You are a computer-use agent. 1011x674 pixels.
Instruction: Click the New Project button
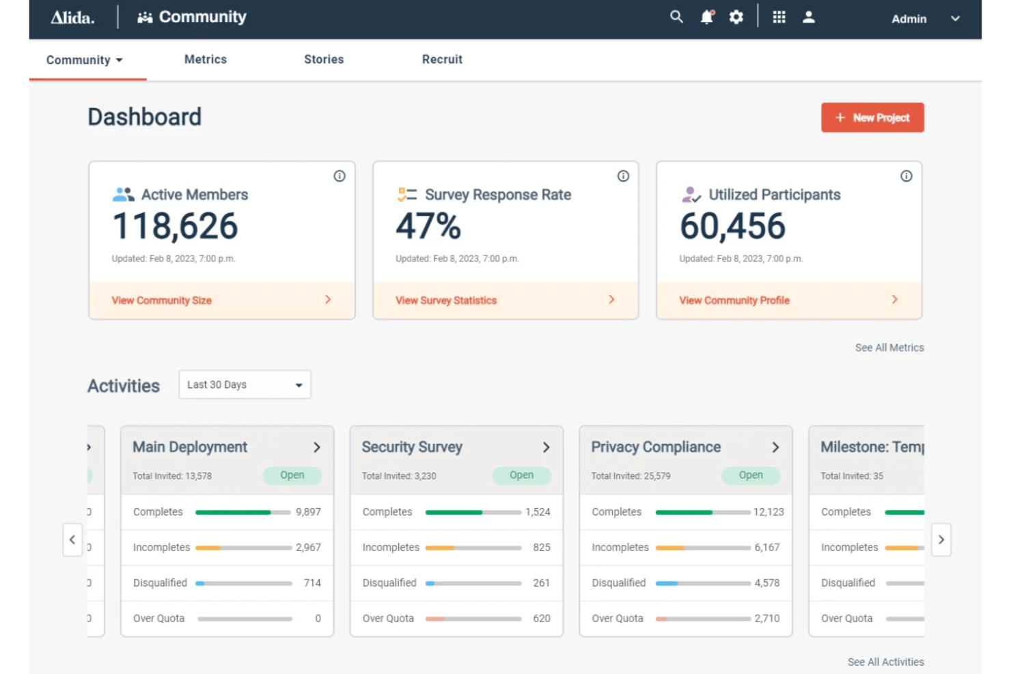pos(872,117)
